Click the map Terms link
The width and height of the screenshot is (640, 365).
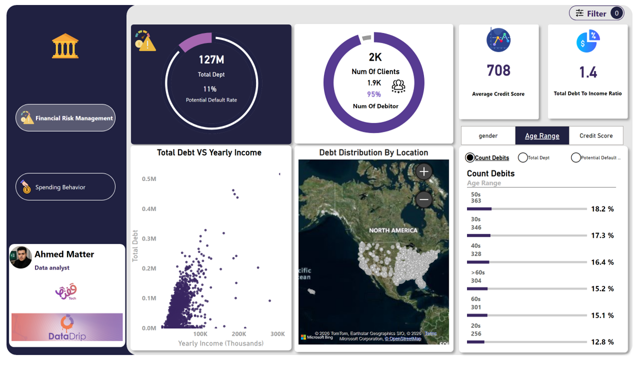pyautogui.click(x=431, y=334)
